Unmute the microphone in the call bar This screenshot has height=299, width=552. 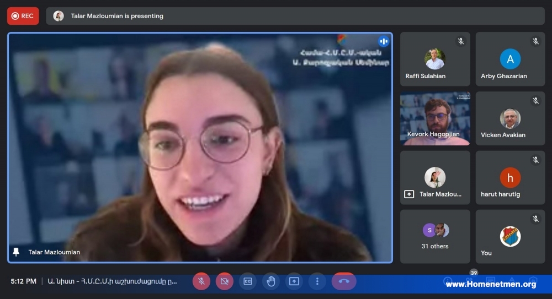tap(201, 281)
